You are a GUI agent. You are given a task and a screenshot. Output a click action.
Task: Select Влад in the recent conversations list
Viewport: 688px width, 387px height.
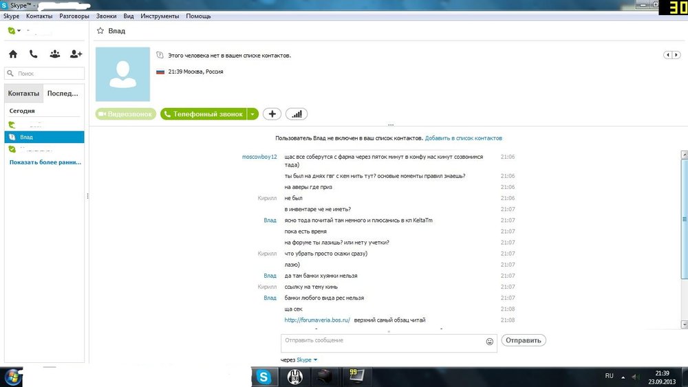[44, 137]
